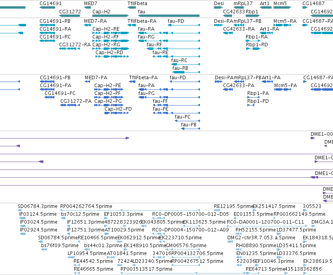Image resolution: width=333 pixels, height=275 pixels.
Task: Click the fau-PB protein label
Action: 189,124
